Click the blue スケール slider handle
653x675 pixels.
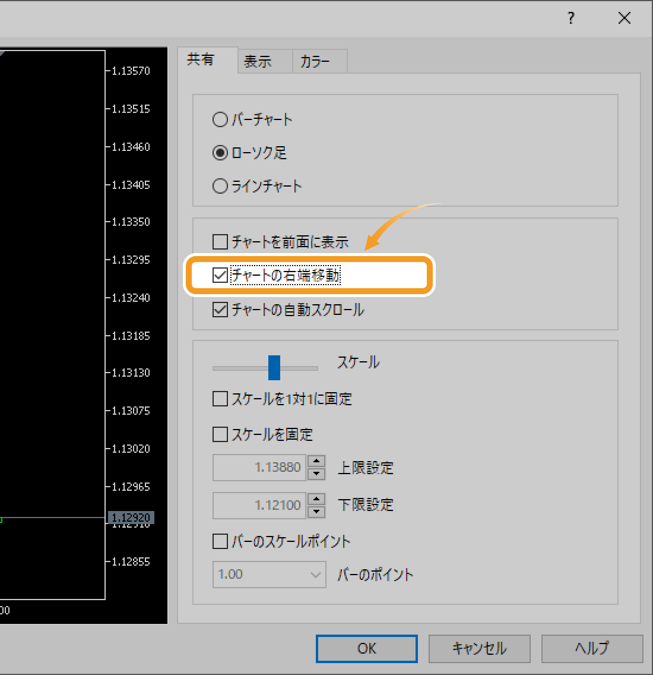click(274, 368)
